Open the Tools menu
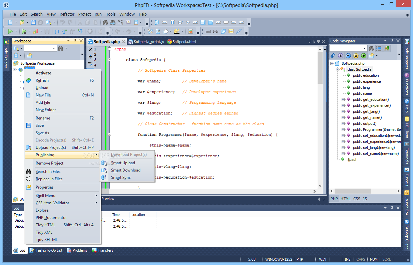413x265 pixels. tap(111, 14)
